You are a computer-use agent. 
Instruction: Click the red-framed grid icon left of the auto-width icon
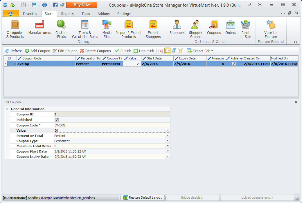tap(160, 51)
